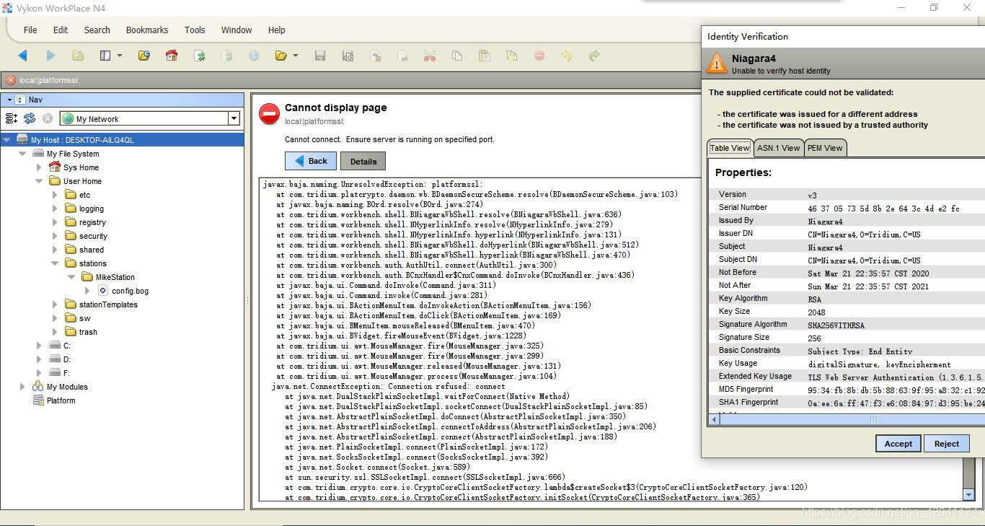Click the red Delete icon in the toolbar

539,56
